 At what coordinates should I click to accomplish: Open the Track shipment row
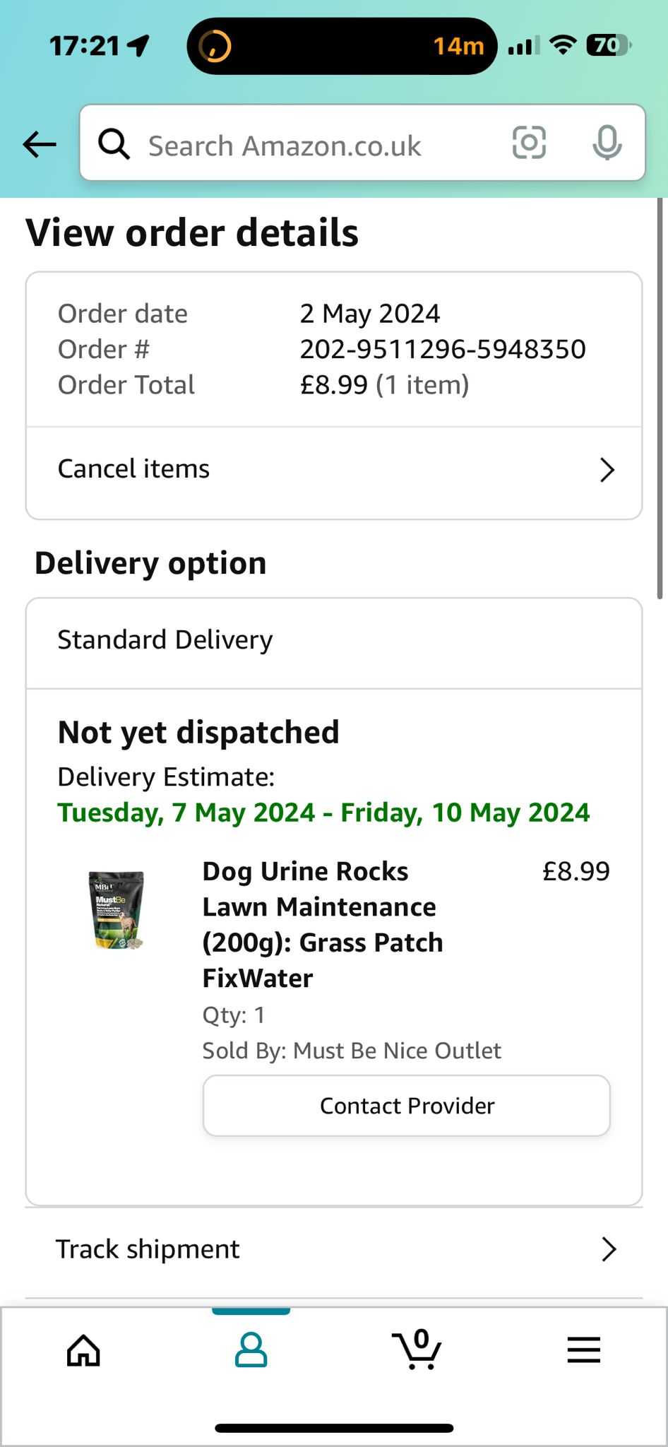(x=334, y=1251)
